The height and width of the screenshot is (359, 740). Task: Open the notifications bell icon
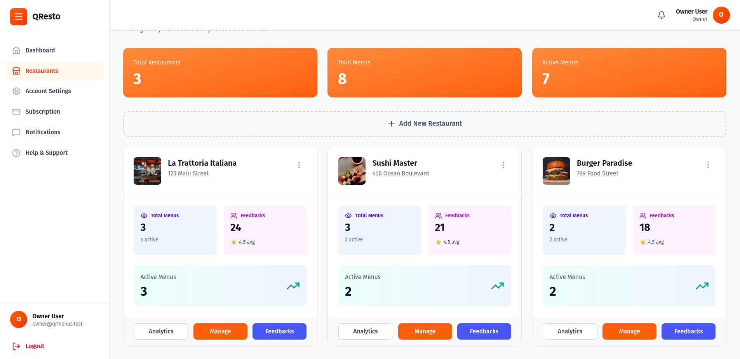(662, 15)
